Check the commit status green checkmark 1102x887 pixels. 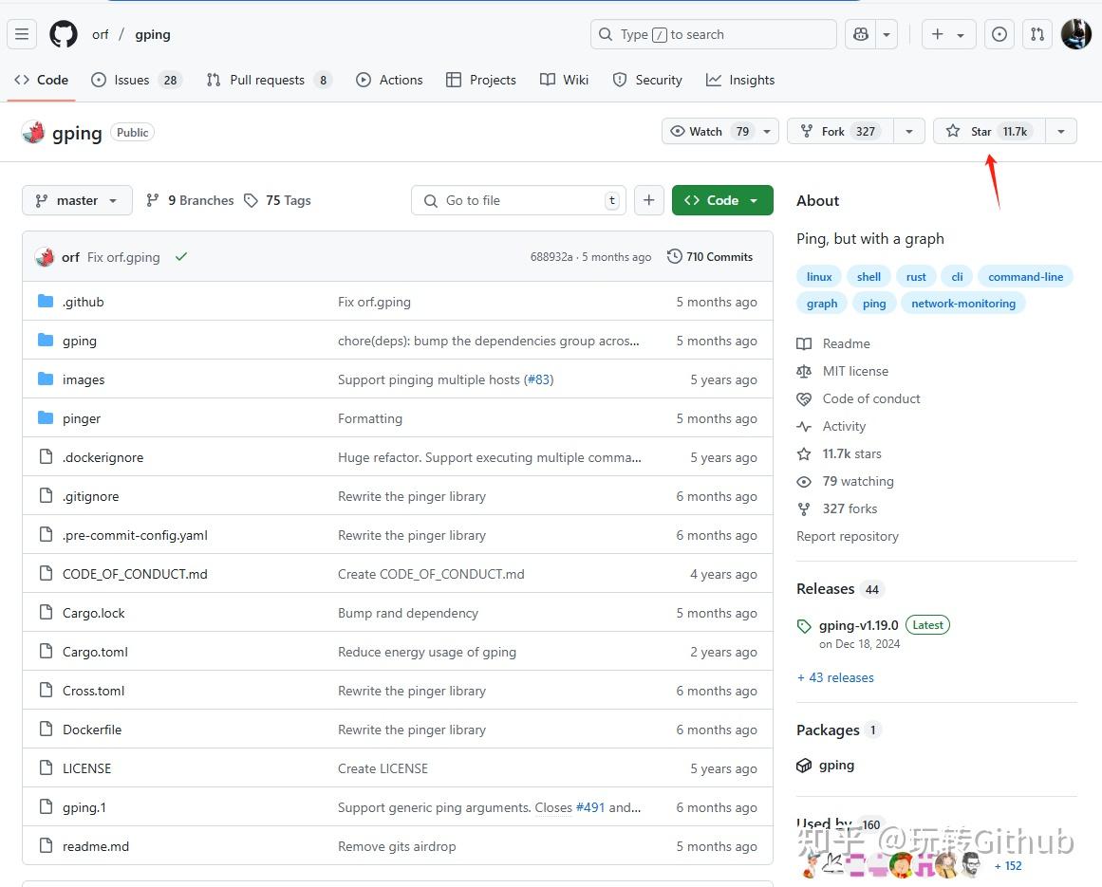(x=181, y=257)
